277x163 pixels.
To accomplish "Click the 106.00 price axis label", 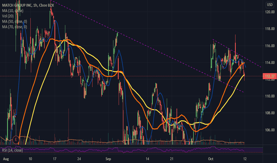I will 270,130.
